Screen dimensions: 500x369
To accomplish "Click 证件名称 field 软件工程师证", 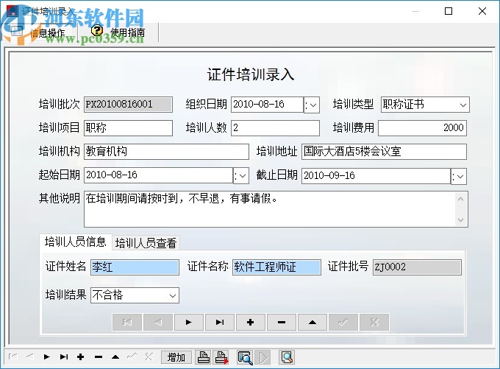I will pyautogui.click(x=276, y=267).
